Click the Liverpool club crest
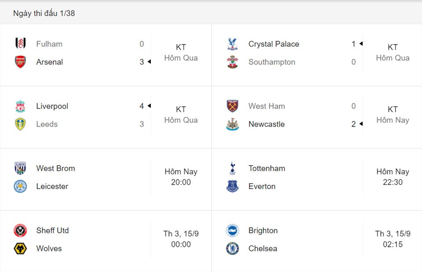Screen dimensions: 422x272 click(21, 106)
